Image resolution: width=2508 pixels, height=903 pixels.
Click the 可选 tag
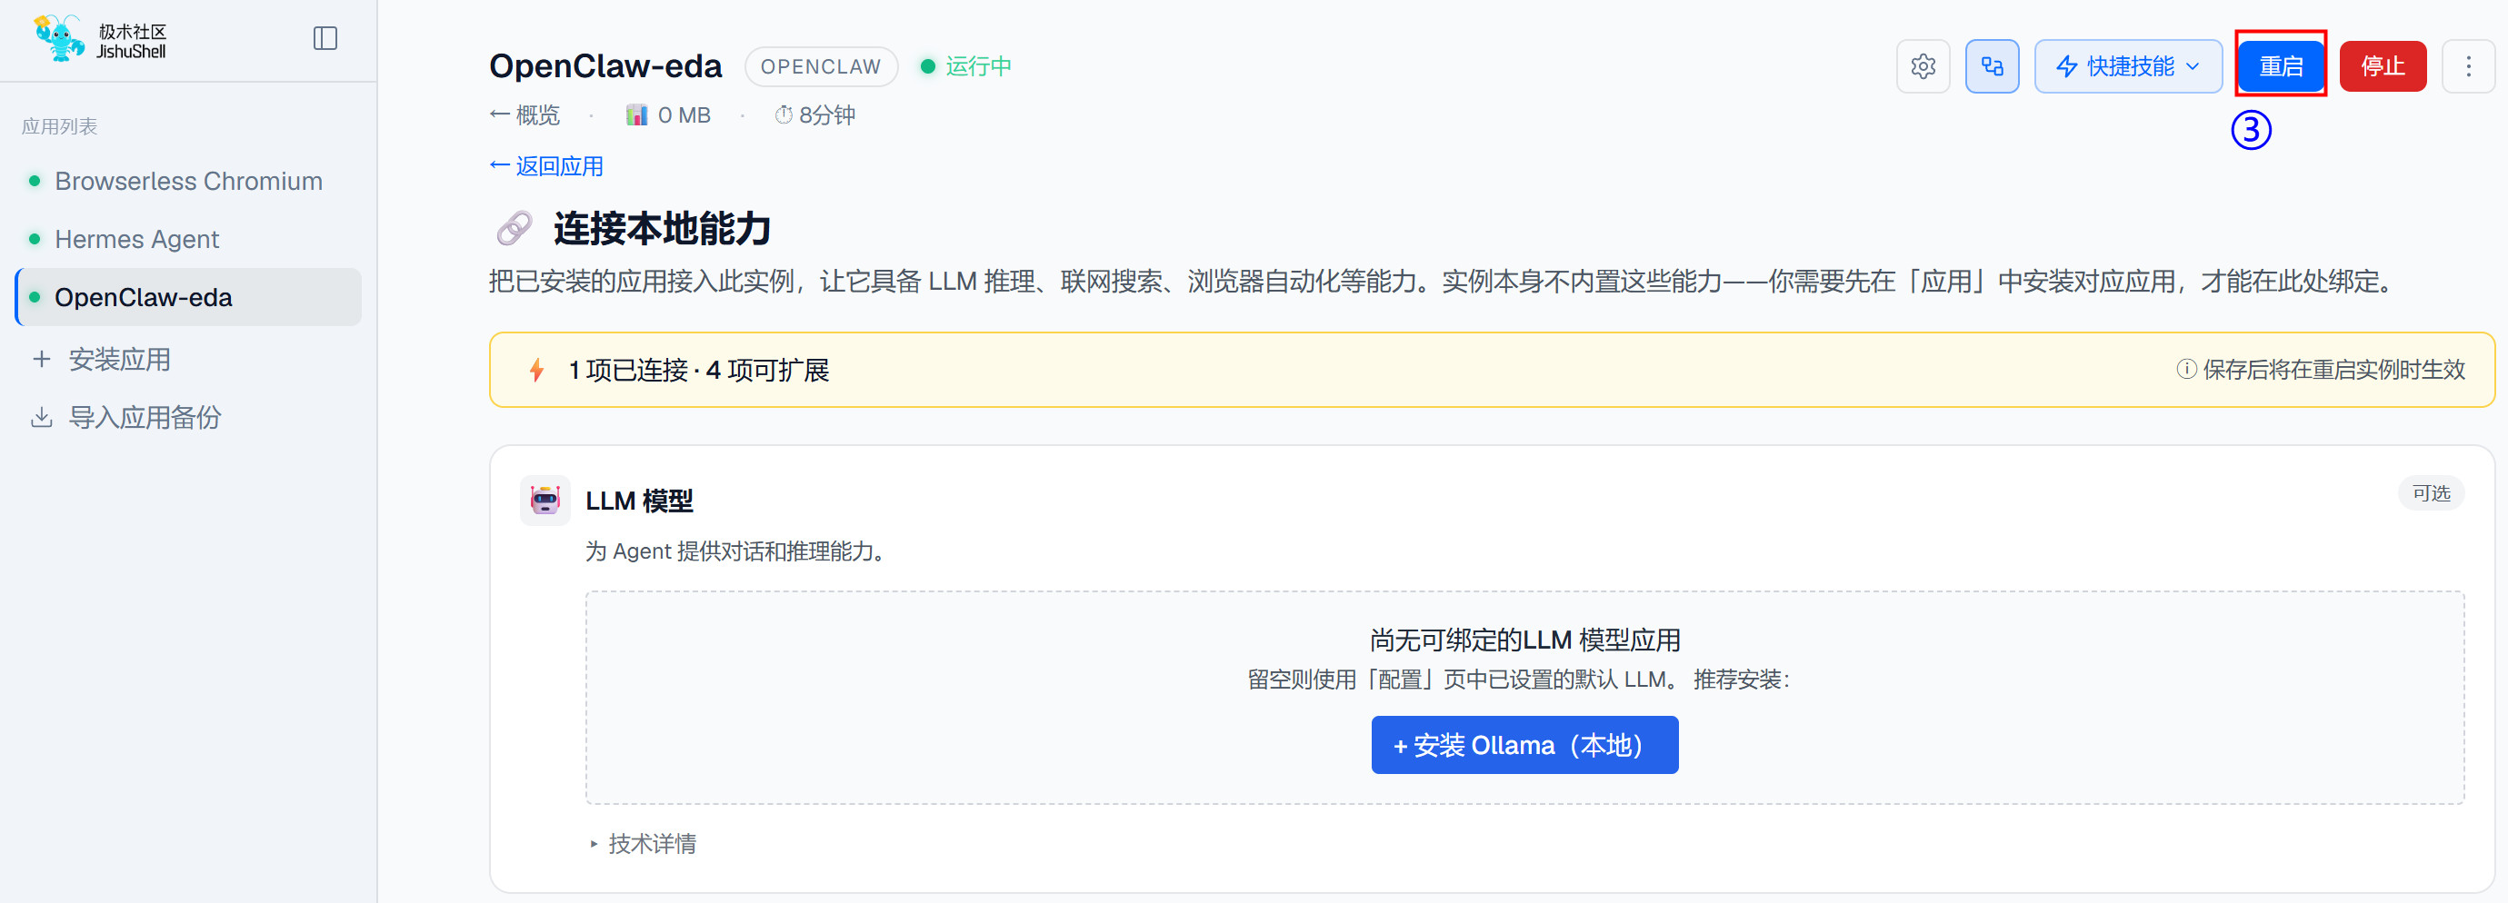click(2430, 493)
